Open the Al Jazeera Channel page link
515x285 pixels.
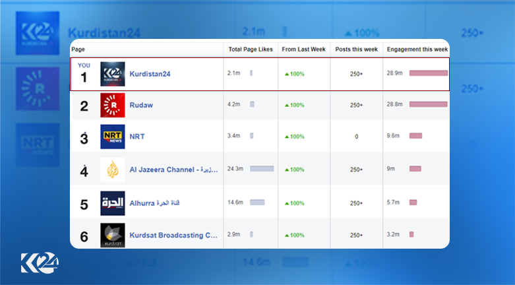point(173,170)
